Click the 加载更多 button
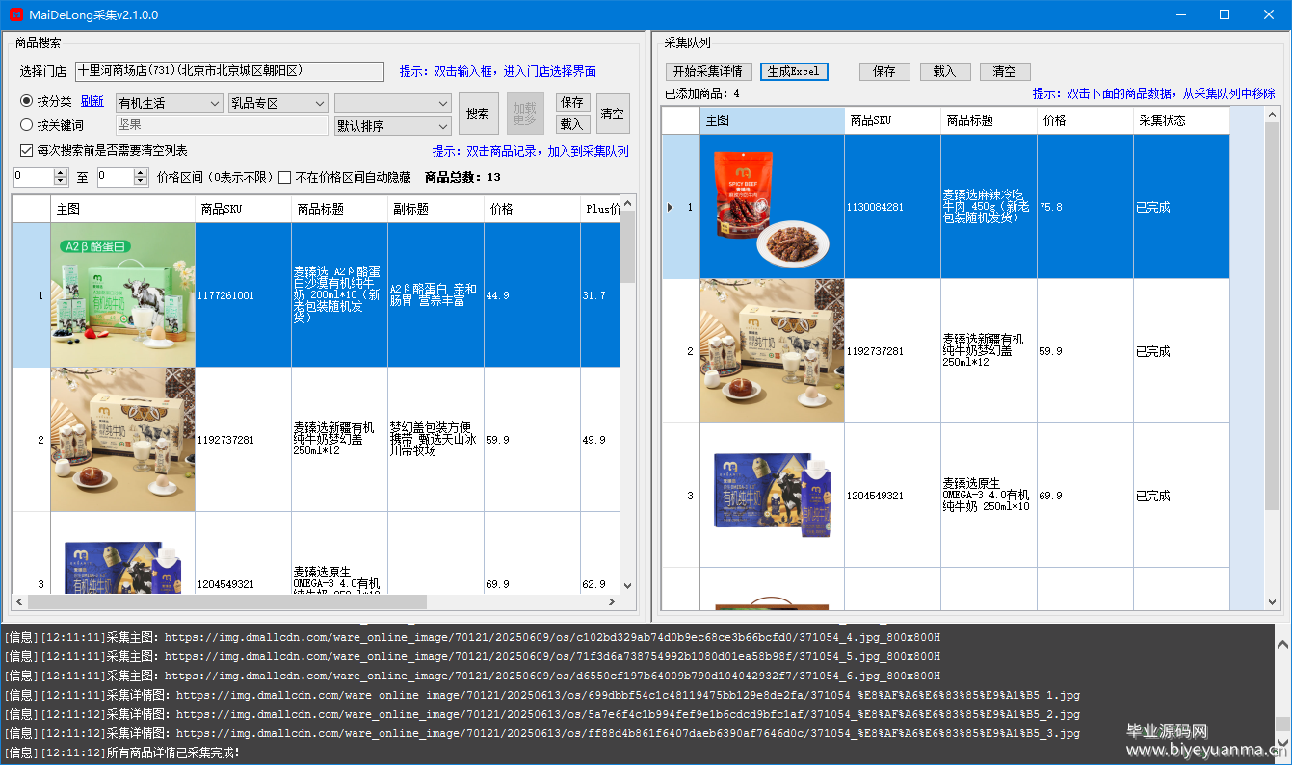The height and width of the screenshot is (765, 1292). [525, 114]
